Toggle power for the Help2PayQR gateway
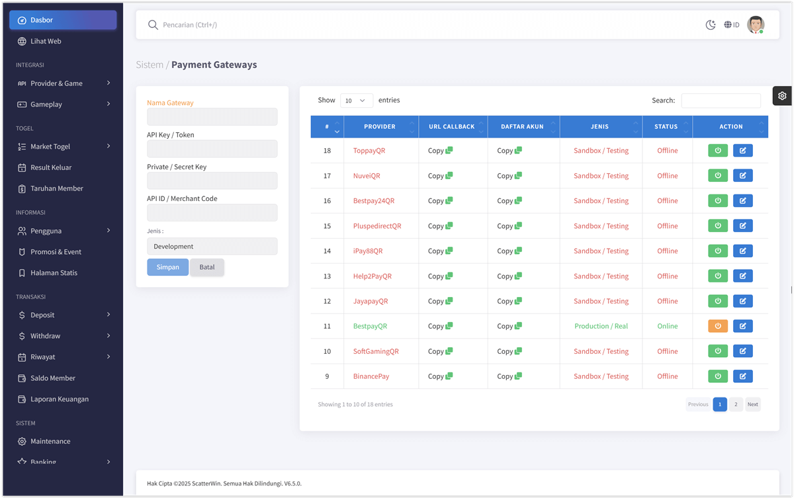The width and height of the screenshot is (794, 498). pyautogui.click(x=718, y=276)
